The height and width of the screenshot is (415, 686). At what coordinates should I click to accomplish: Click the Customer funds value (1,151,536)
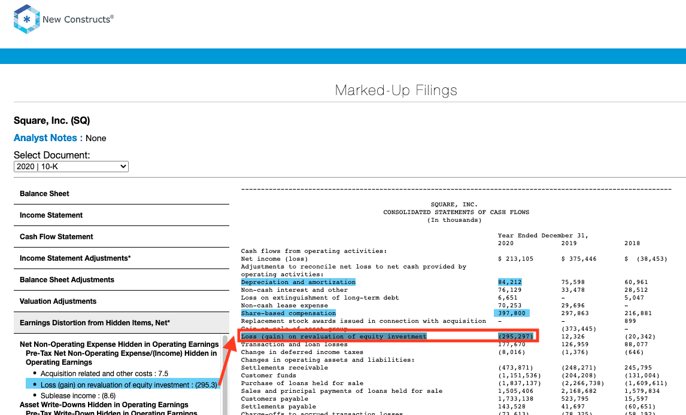520,376
